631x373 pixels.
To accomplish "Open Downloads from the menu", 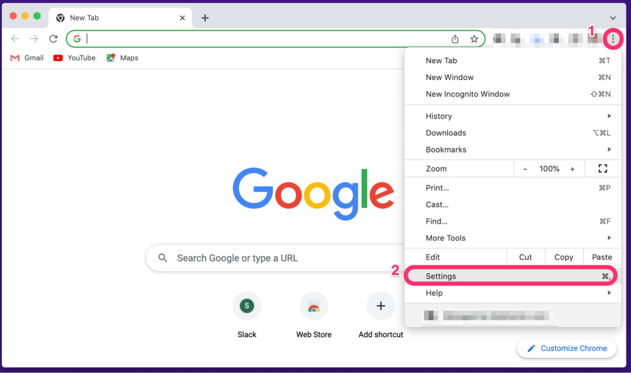I will tap(512, 133).
